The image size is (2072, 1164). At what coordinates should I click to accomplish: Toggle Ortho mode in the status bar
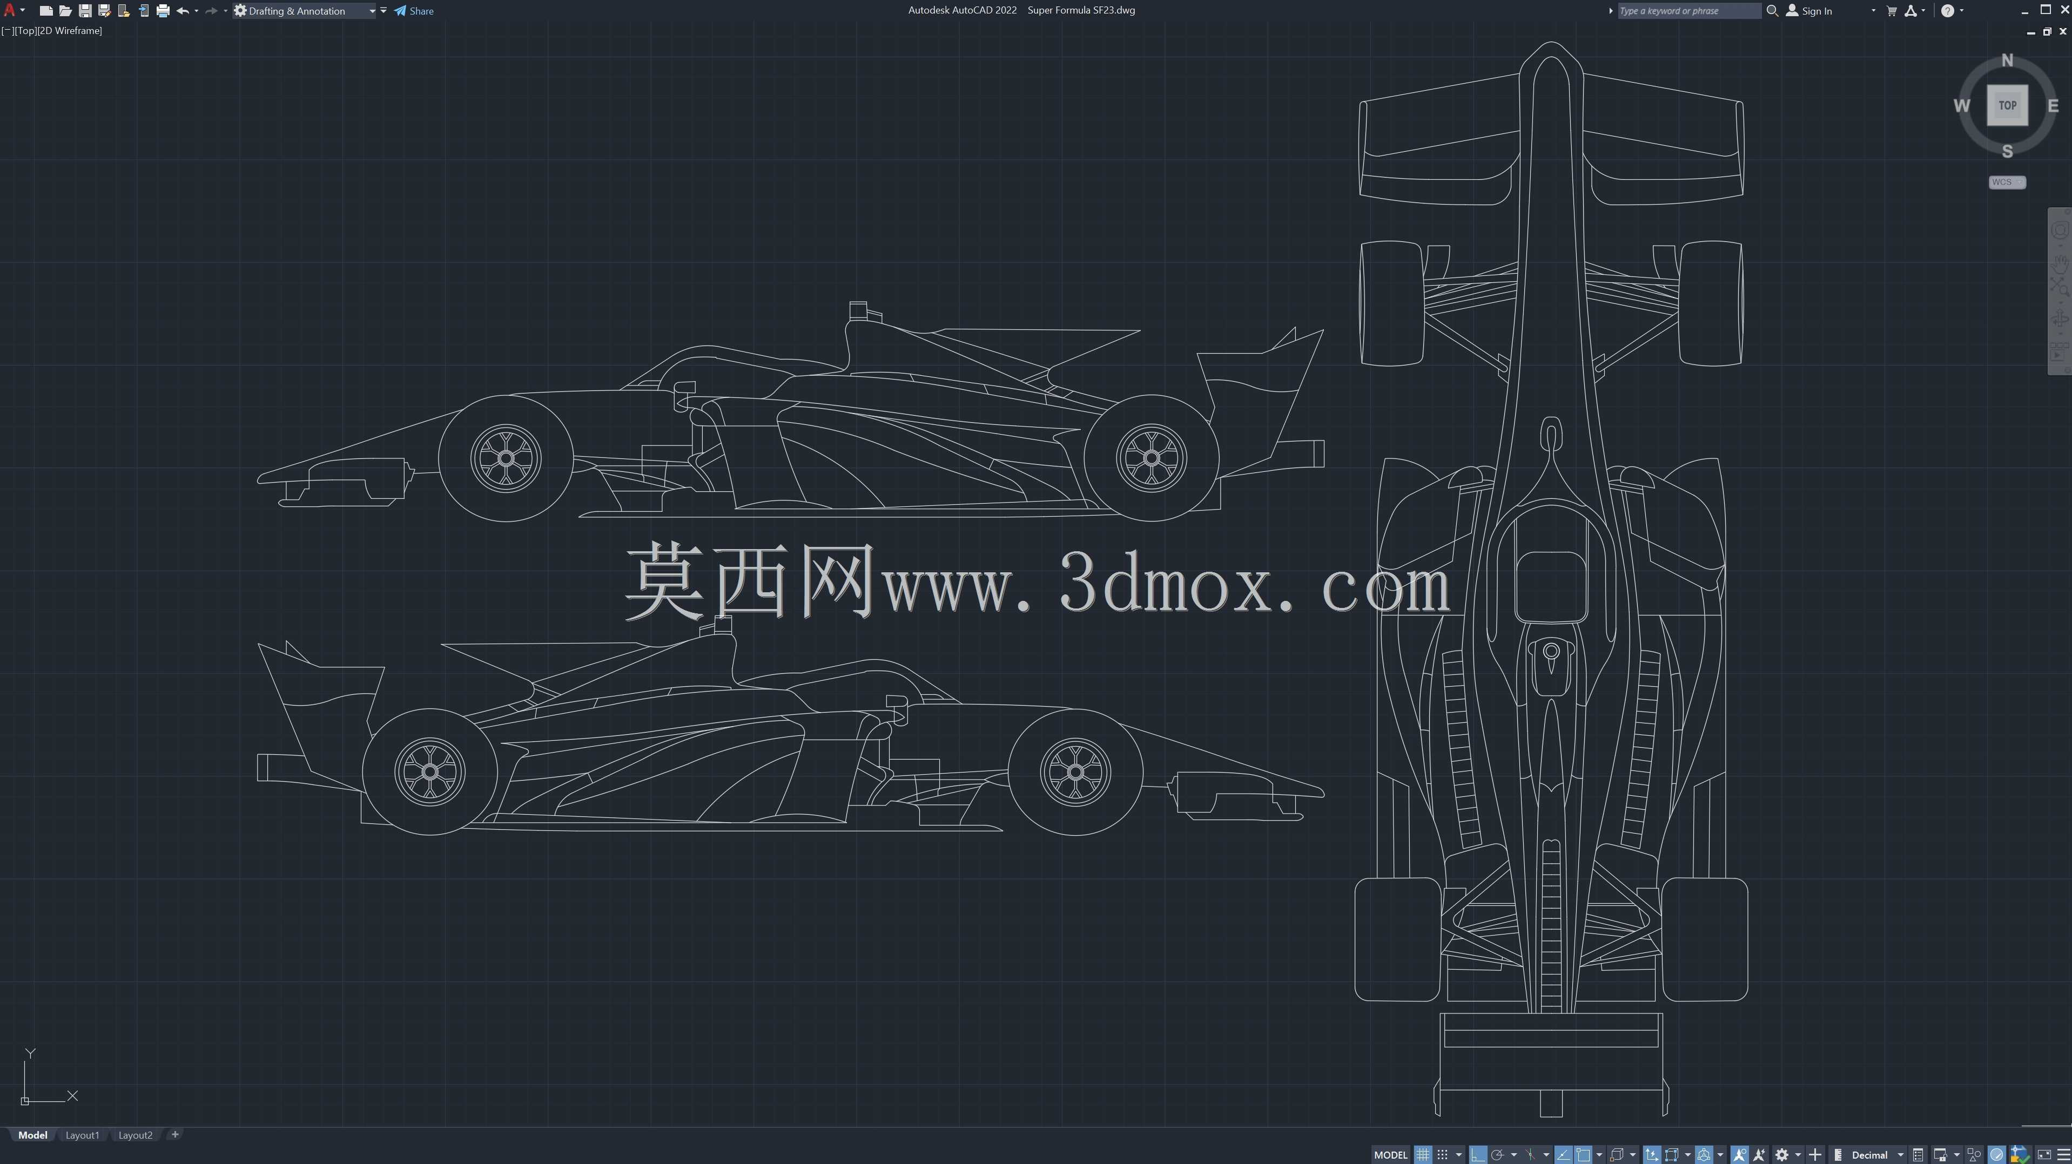(x=1478, y=1155)
